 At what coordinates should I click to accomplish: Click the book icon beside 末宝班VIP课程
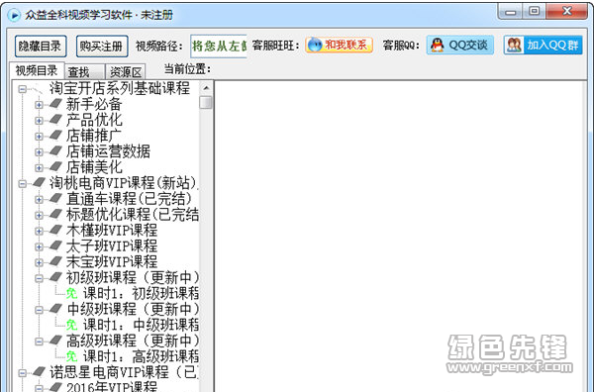point(55,260)
